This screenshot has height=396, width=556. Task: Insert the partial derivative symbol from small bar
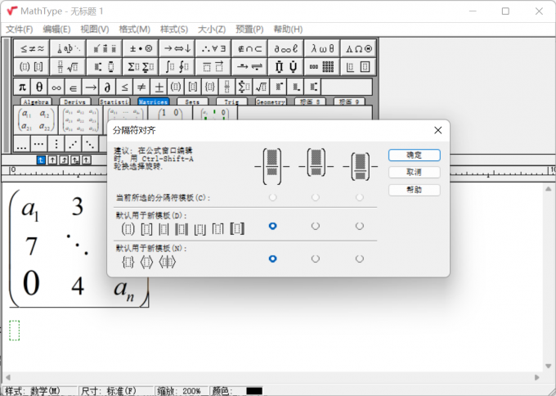tap(107, 87)
